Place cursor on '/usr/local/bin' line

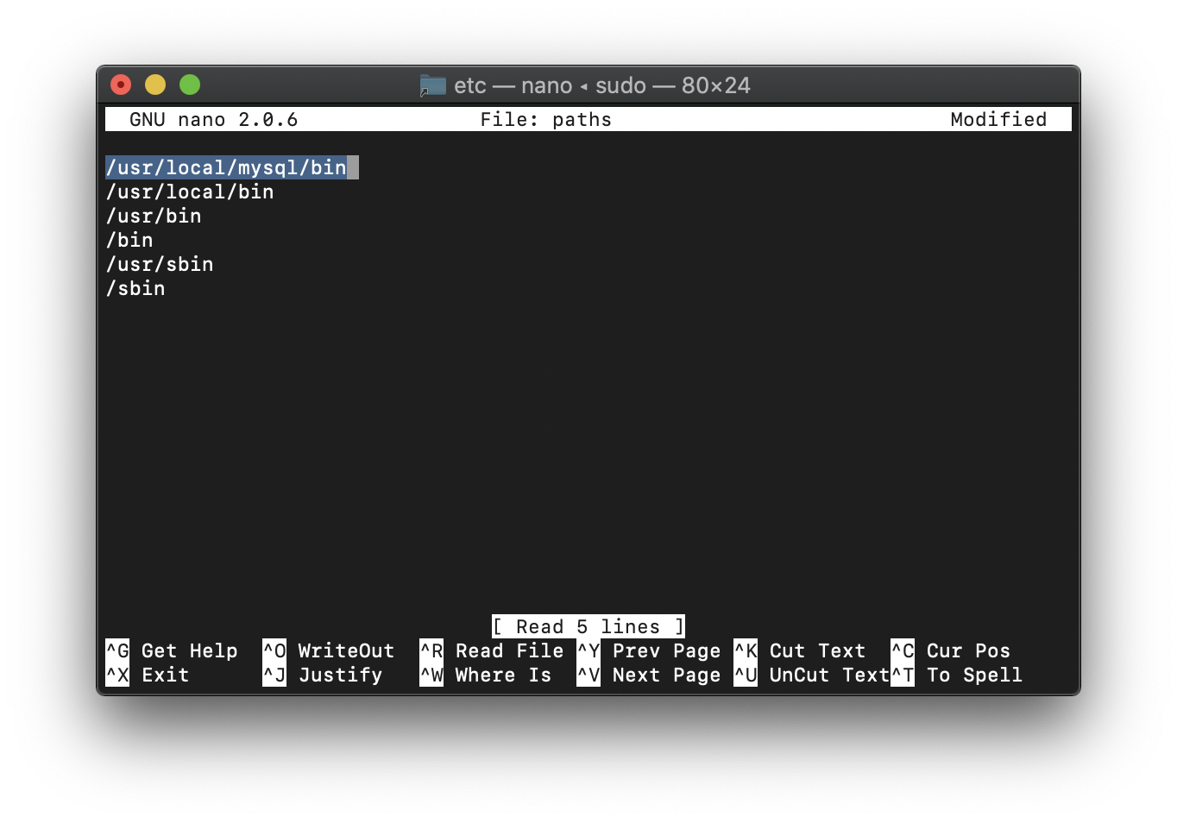point(190,192)
